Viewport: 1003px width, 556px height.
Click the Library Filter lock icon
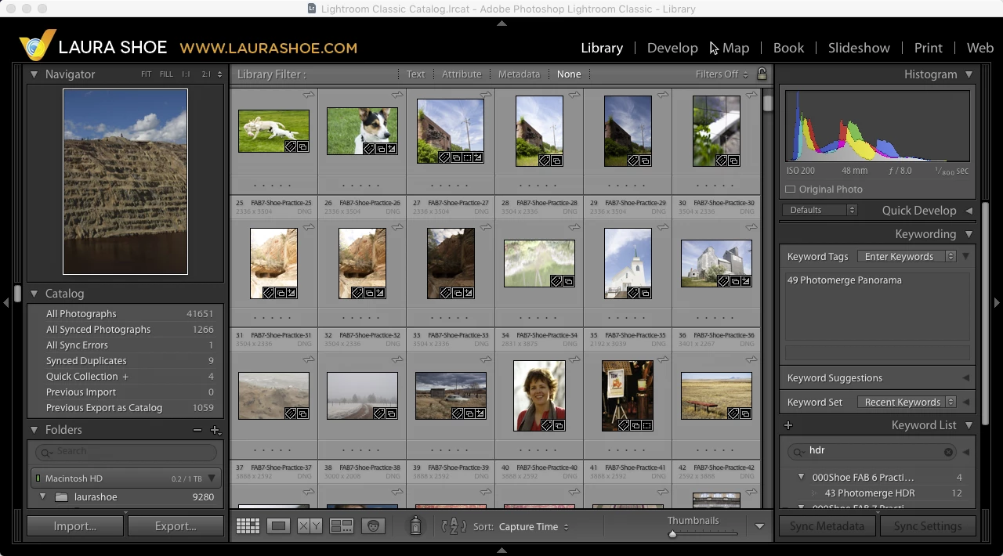coord(762,74)
